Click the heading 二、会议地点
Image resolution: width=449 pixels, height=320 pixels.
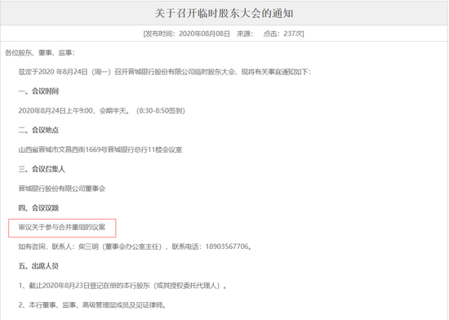tap(38, 131)
